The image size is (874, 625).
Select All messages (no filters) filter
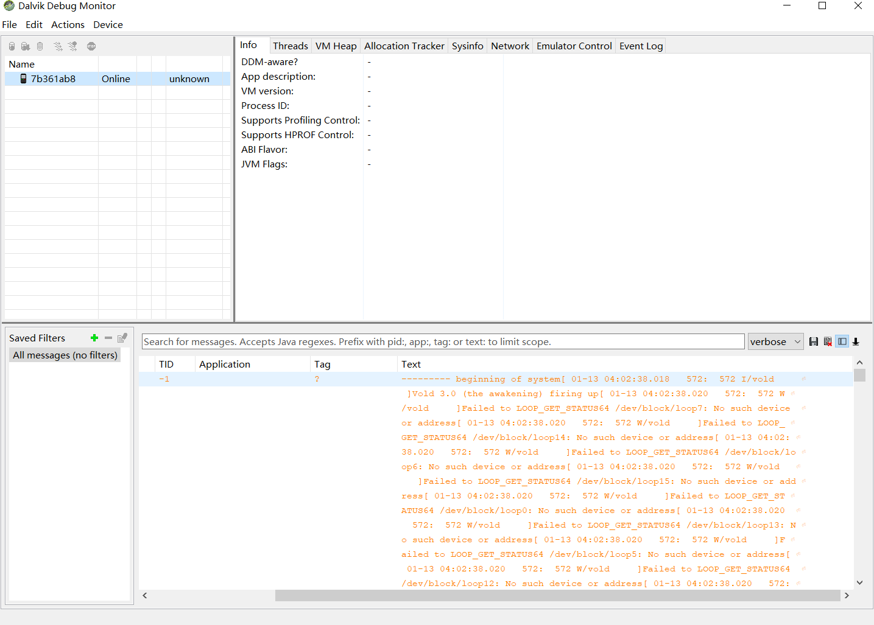pyautogui.click(x=65, y=355)
